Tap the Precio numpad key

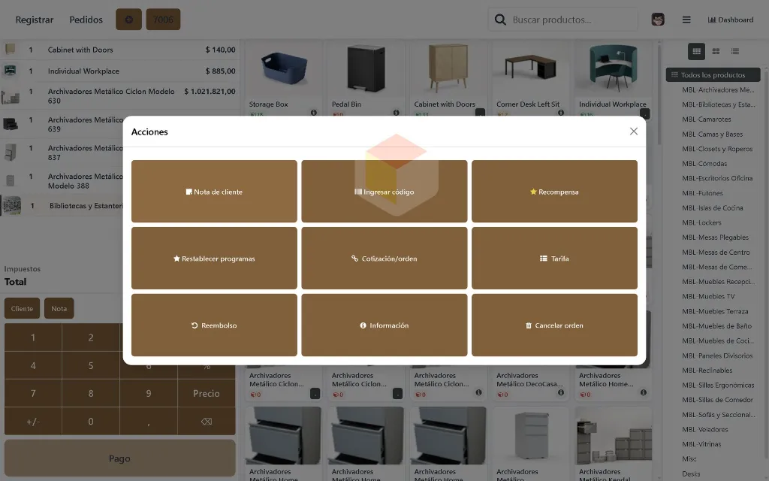click(206, 393)
